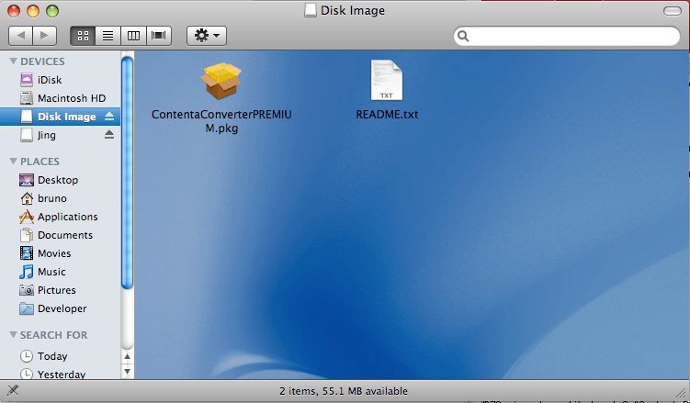
Task: Click the Disk Image volume icon in the sidebar
Action: (x=27, y=117)
